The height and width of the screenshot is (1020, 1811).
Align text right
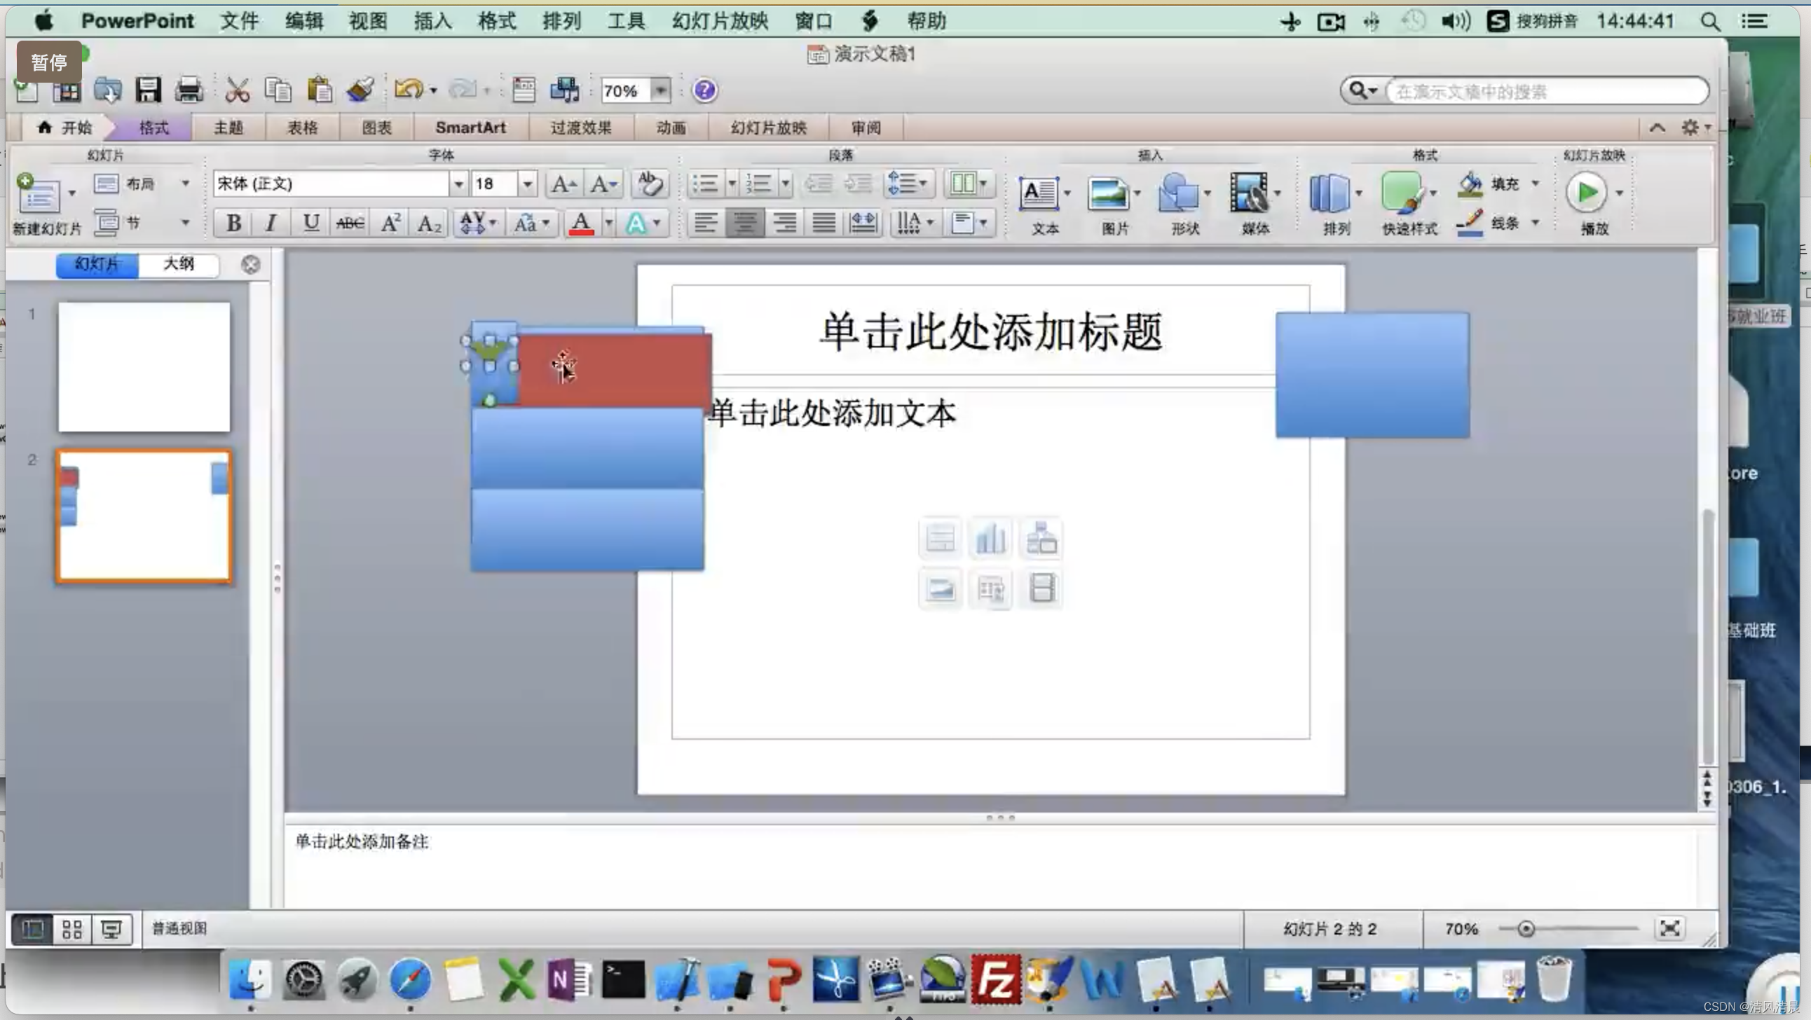coord(784,223)
